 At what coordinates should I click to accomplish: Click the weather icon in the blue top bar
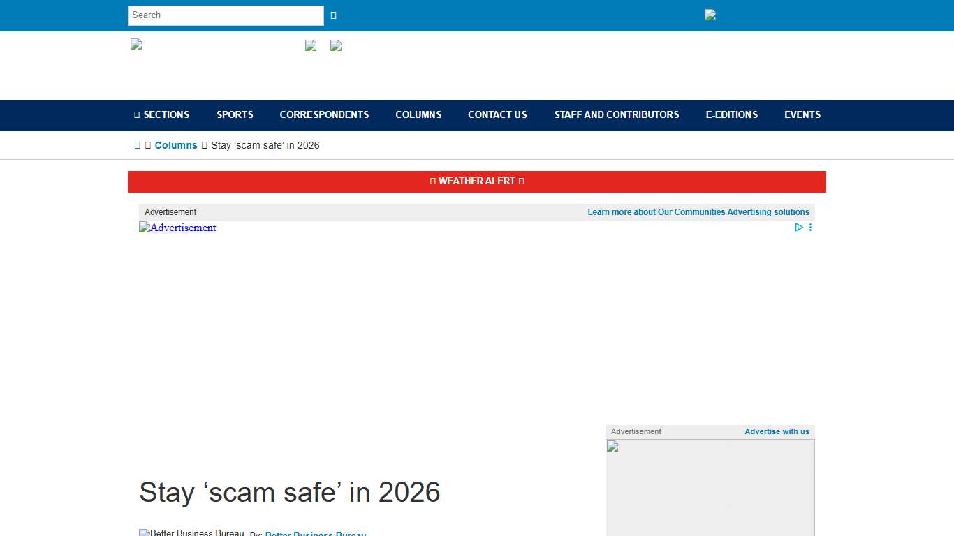[710, 15]
